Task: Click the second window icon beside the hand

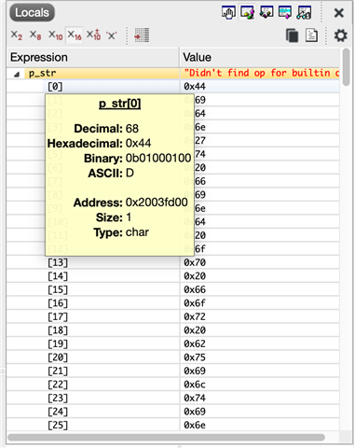Action: (247, 13)
